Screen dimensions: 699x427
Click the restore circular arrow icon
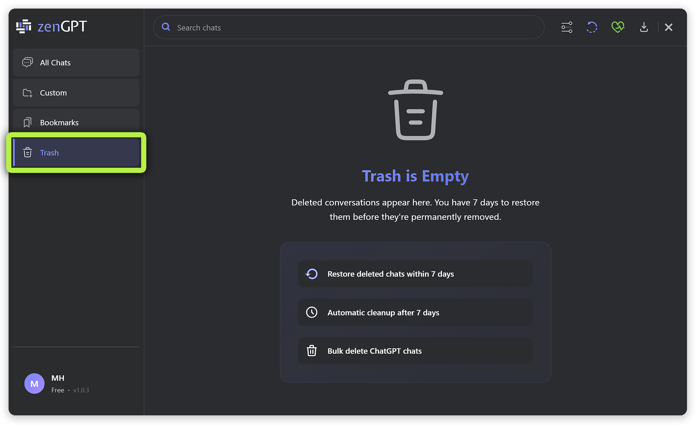pos(311,274)
